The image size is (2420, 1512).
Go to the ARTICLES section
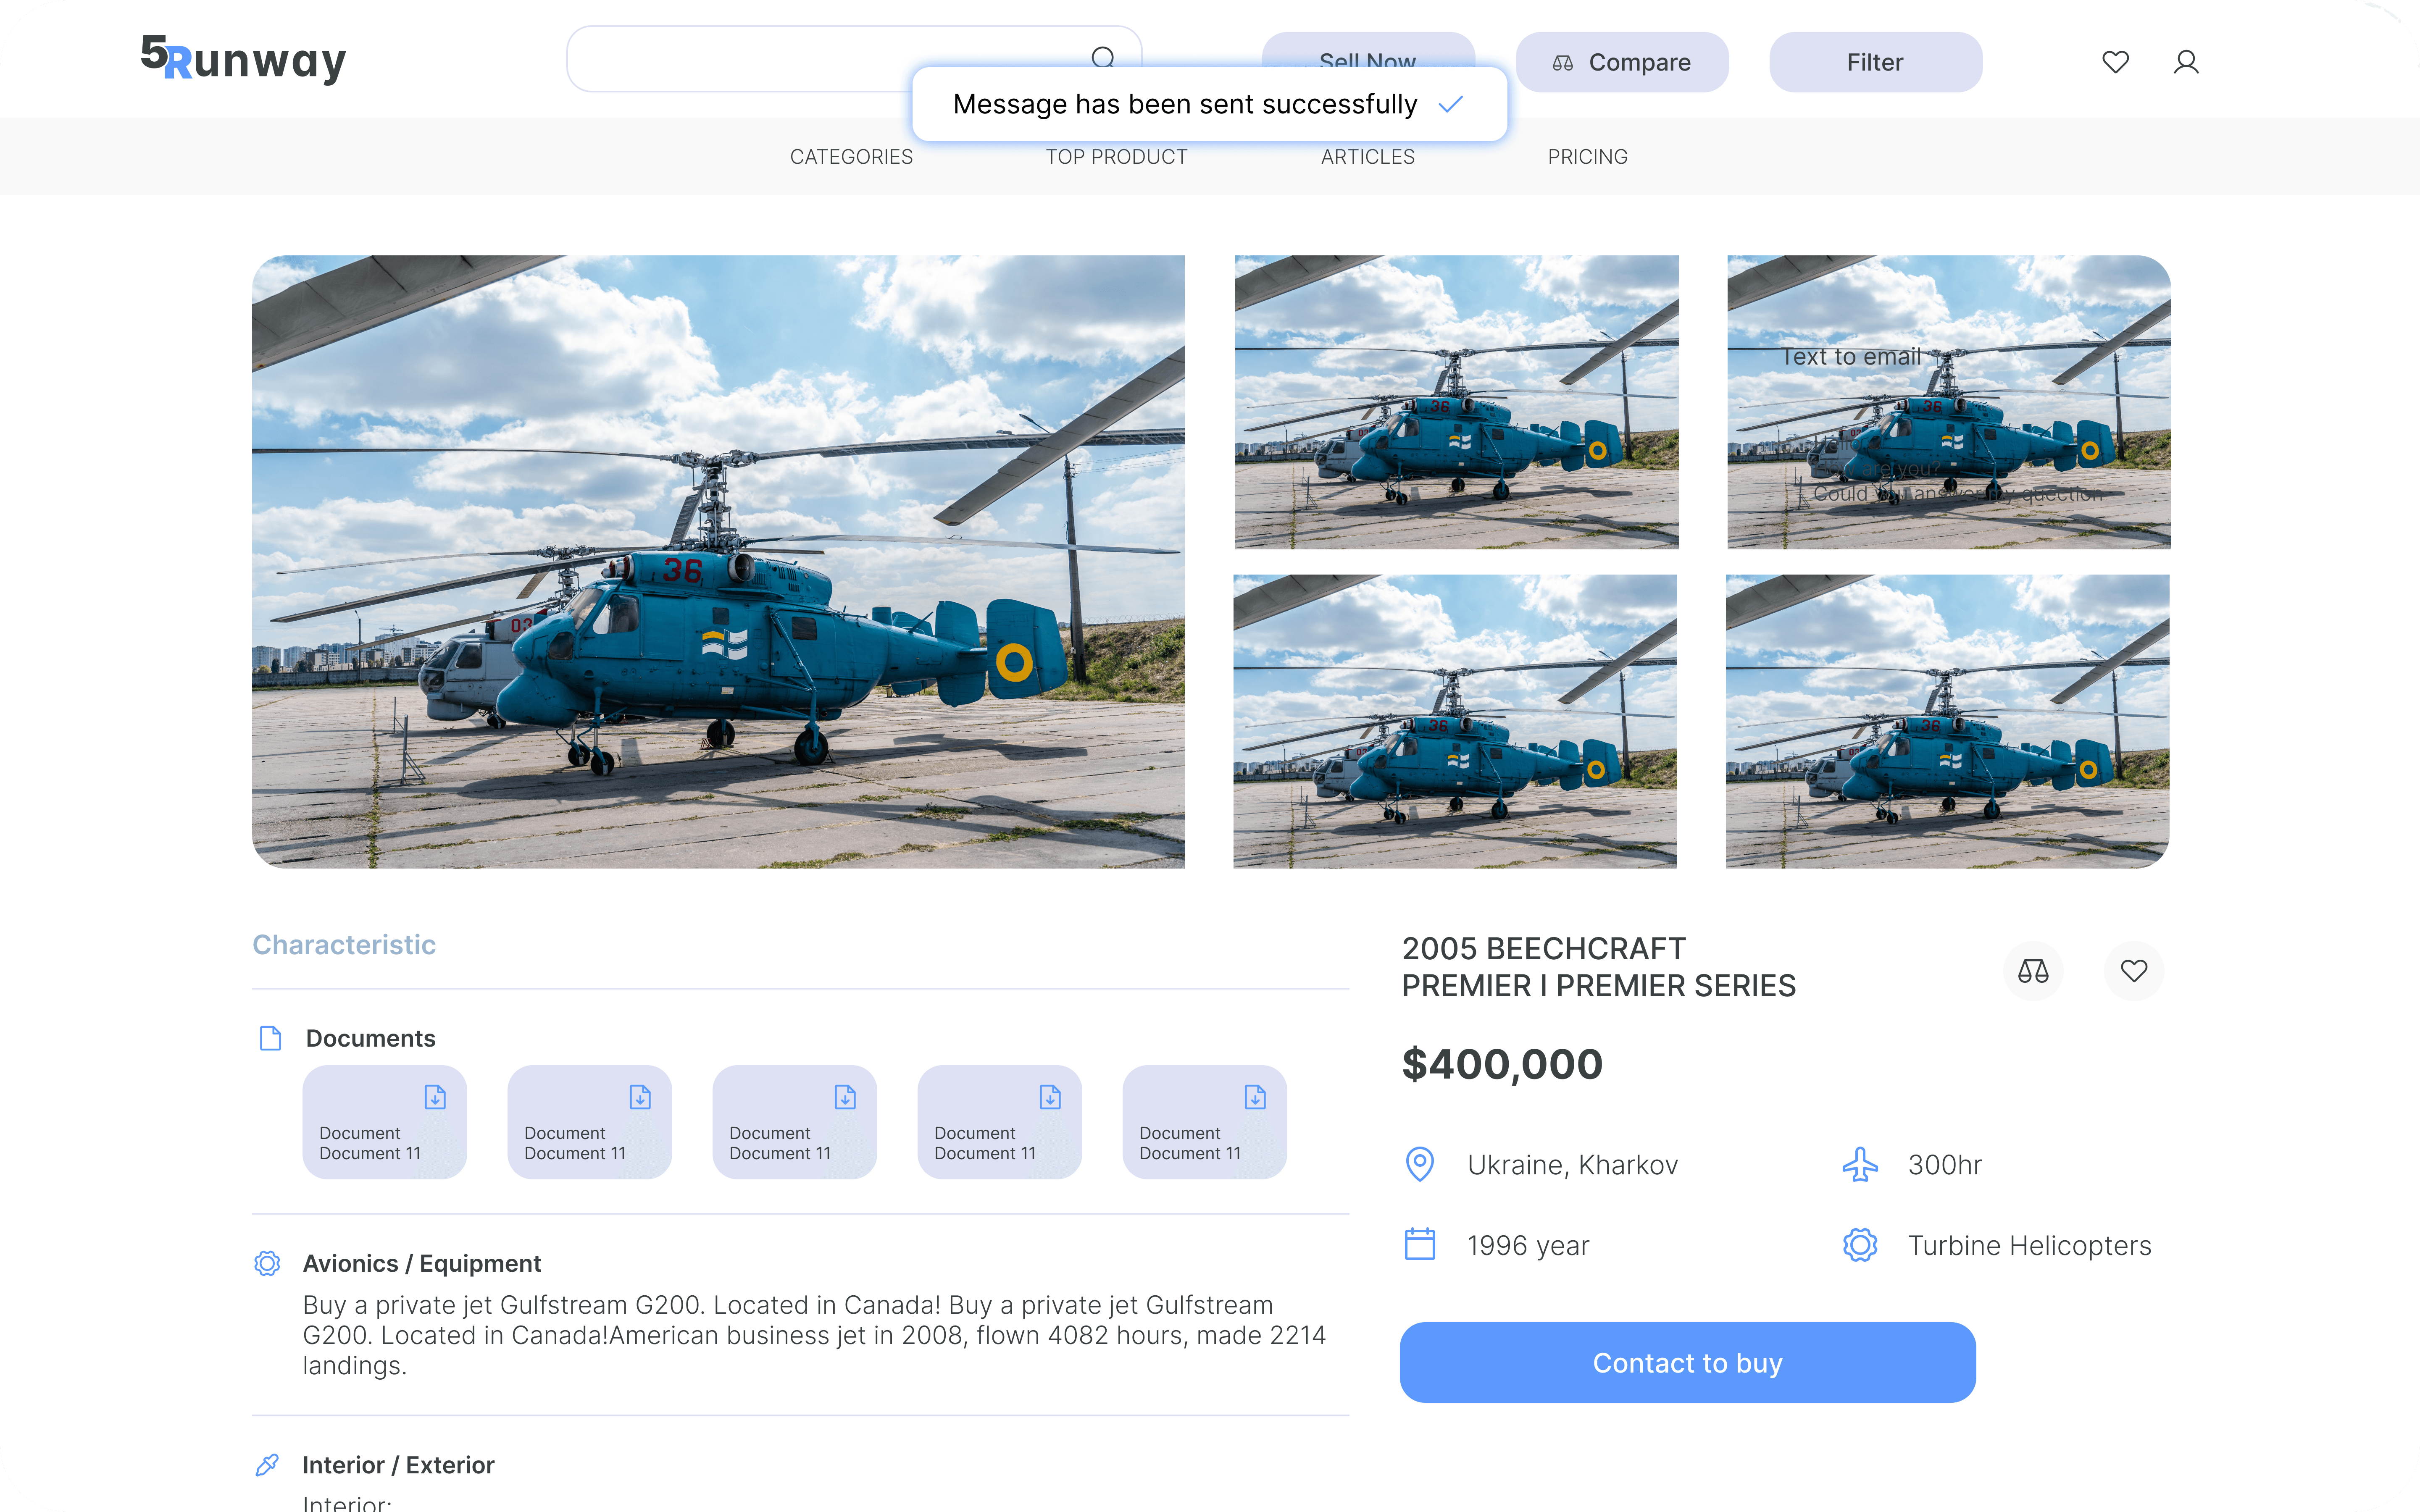[1367, 157]
